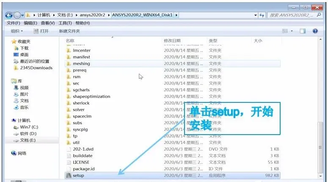Select the syscplg folder icon
Image resolution: width=328 pixels, height=182 pixels.
pos(69,130)
